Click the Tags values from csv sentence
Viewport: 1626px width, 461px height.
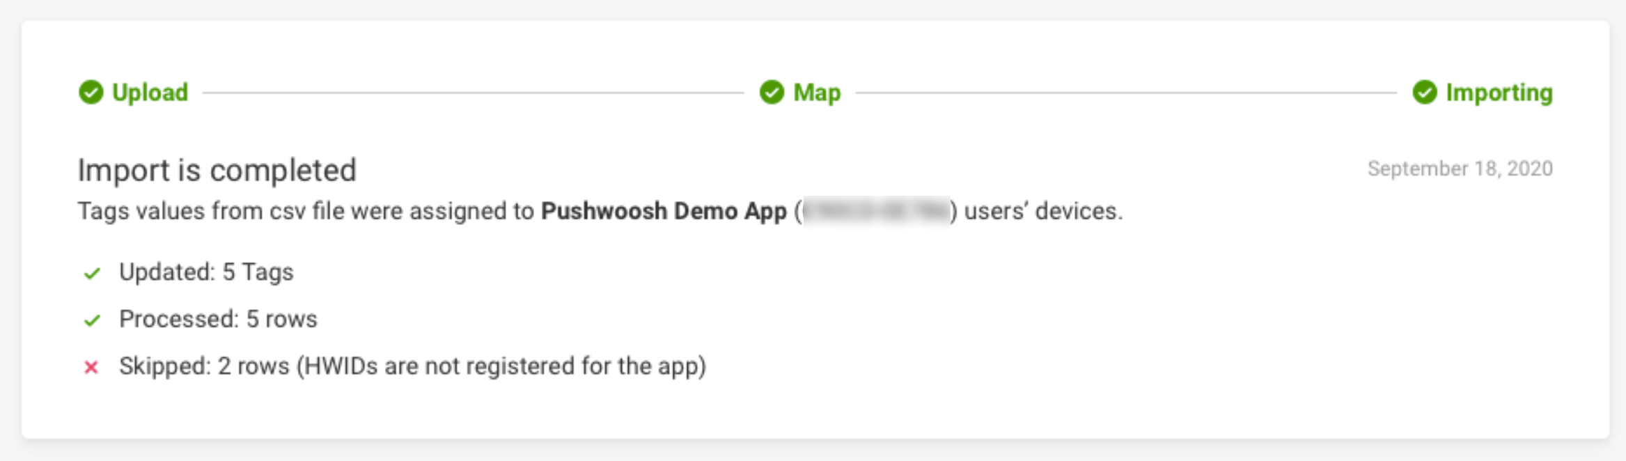tap(306, 211)
